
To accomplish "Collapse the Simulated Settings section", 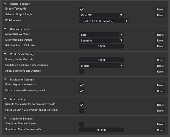I will 5,118.
